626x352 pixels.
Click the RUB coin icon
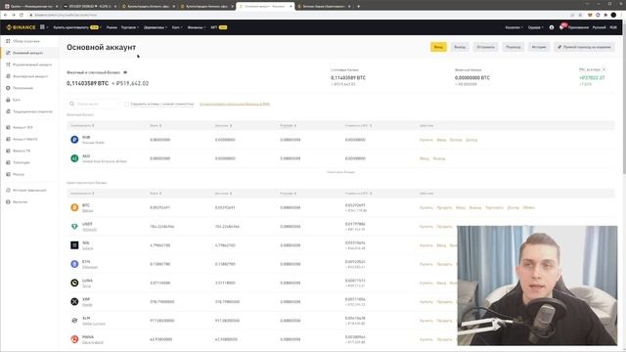[x=74, y=140]
